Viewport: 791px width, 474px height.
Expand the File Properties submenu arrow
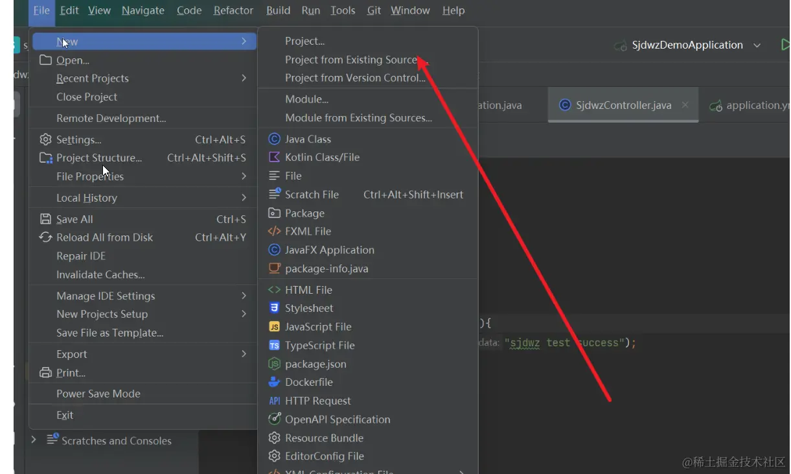tap(244, 176)
